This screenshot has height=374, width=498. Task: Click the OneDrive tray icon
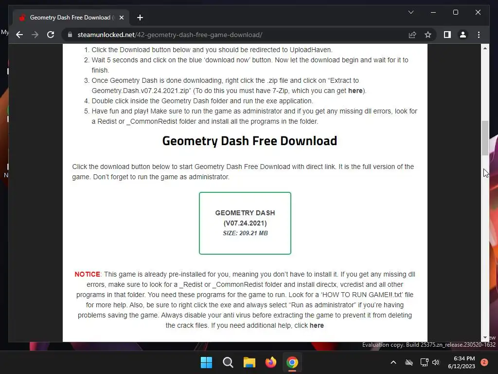coord(409,362)
